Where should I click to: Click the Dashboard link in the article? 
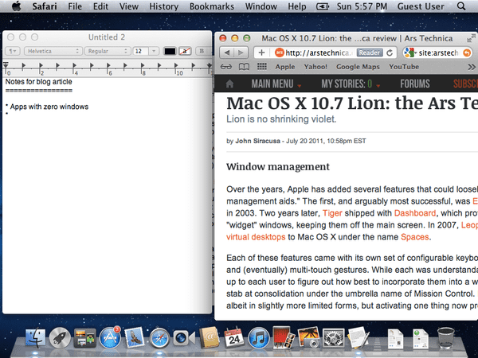coord(415,213)
